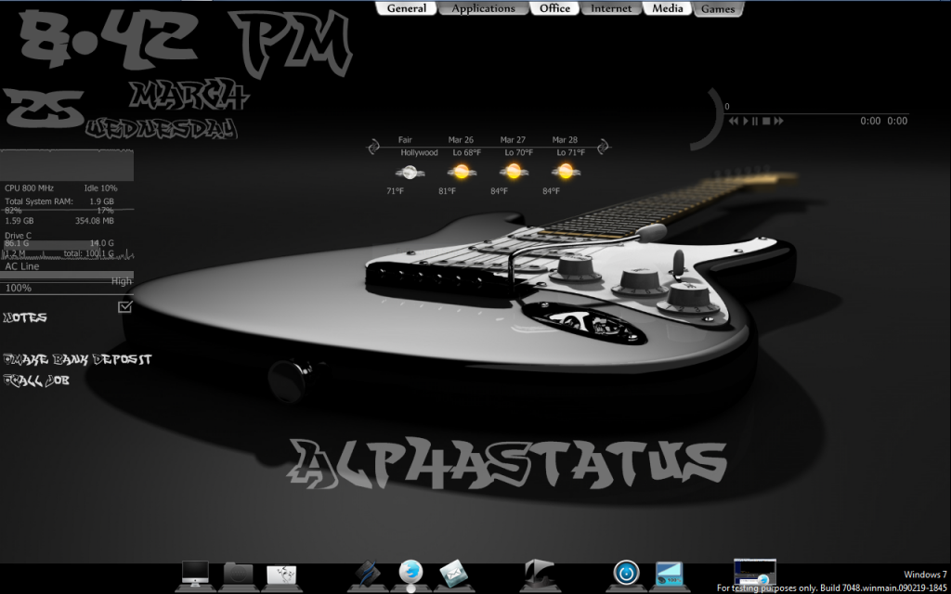Toggle the checkbox above Notes
The image size is (951, 594).
coord(125,306)
